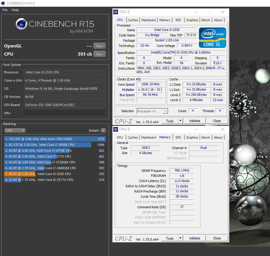Click the Specification field in CPU-Z
270x256 pixels.
point(181,52)
